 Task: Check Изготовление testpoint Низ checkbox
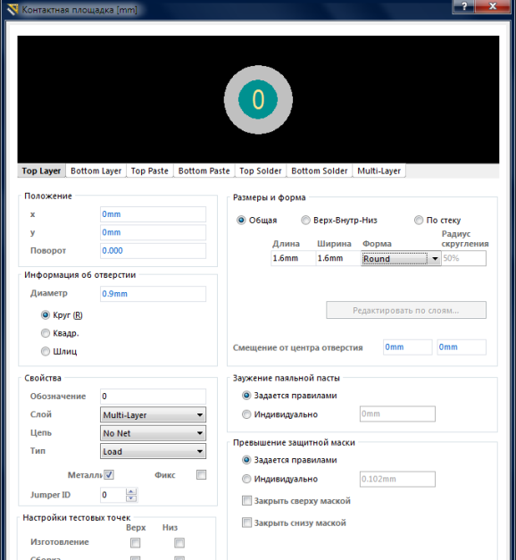pyautogui.click(x=179, y=543)
